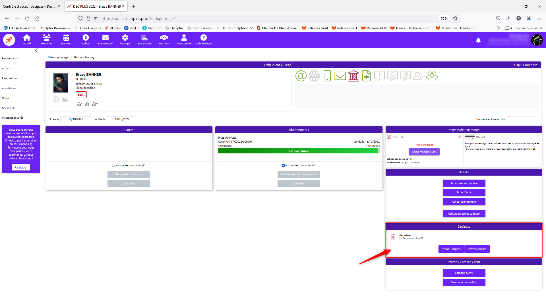Click the green @ email icon
This screenshot has width=546, height=296.
tap(301, 76)
